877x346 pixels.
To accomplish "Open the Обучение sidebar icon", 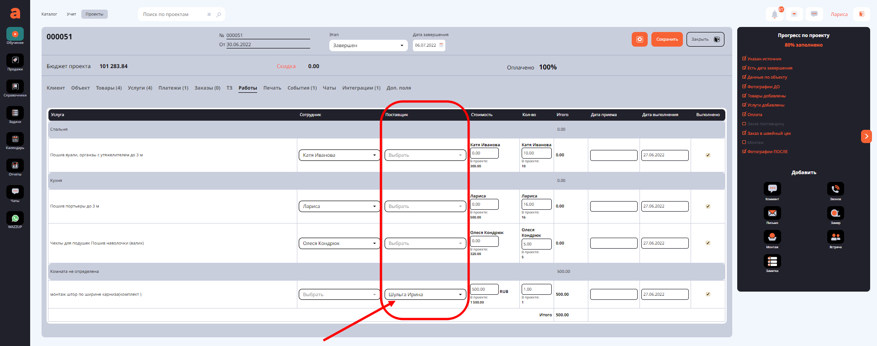I will pos(15,36).
